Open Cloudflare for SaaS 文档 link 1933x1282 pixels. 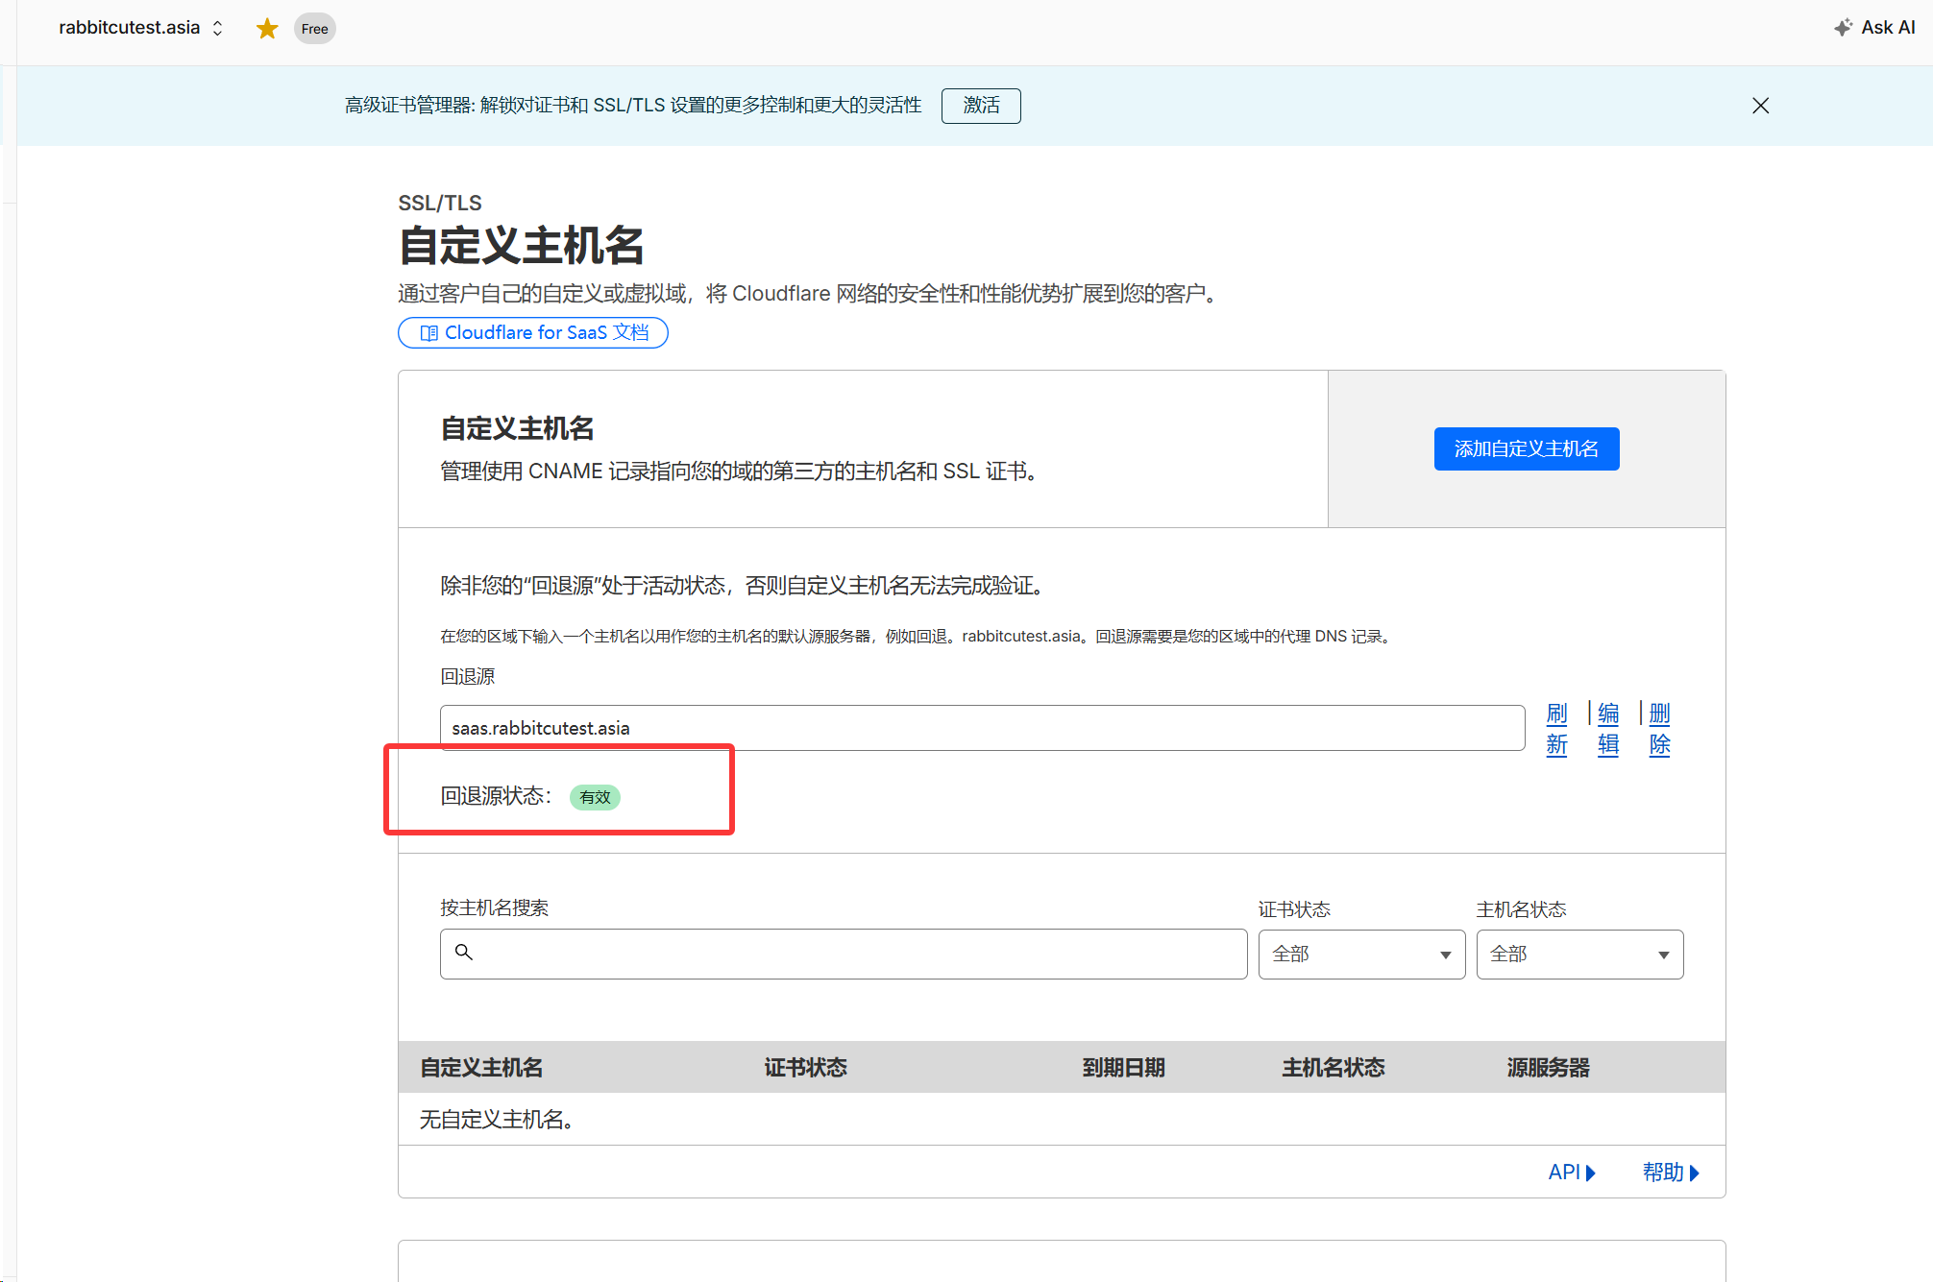pyautogui.click(x=533, y=332)
